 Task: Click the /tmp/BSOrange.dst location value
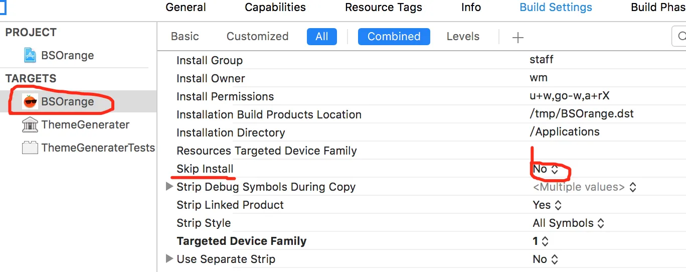582,114
